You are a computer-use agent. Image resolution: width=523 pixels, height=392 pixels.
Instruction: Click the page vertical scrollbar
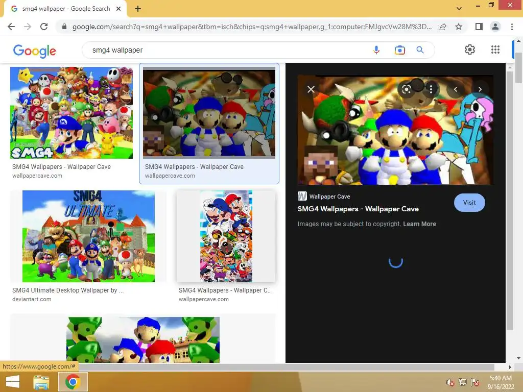pyautogui.click(x=519, y=68)
